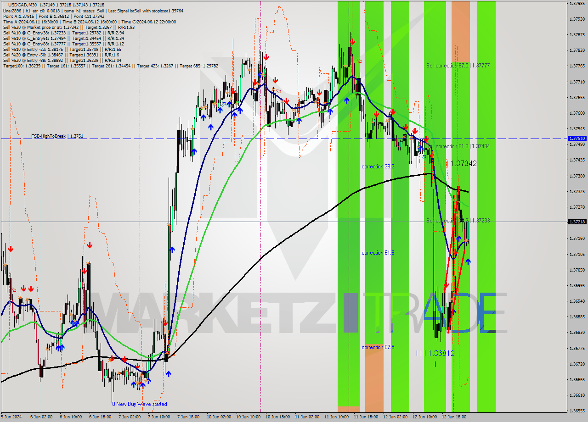Select the 'Sell %20 @ Entry -50: 1.38467' line

(x=61, y=55)
